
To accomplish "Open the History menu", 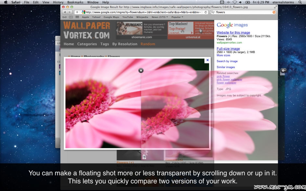I will click(x=58, y=2).
